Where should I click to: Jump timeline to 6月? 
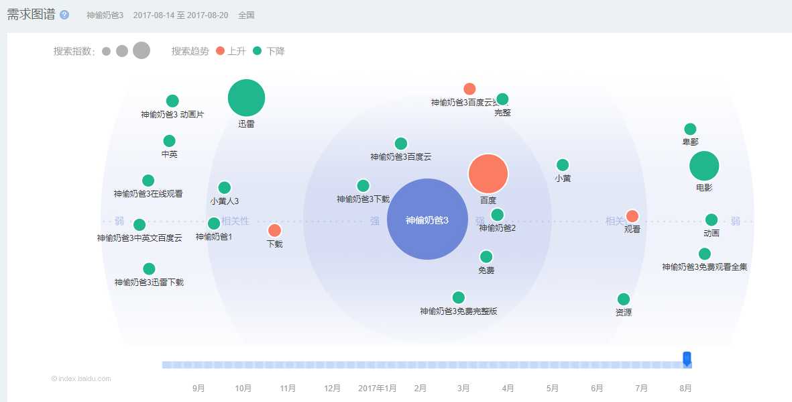tap(597, 389)
